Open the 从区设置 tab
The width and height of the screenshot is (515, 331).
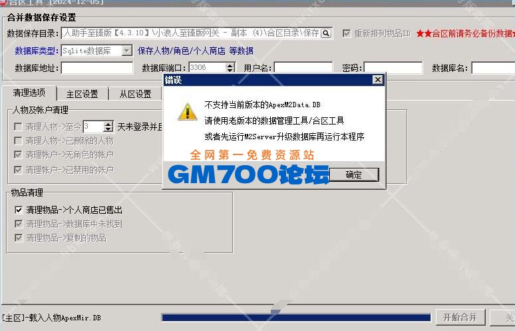click(135, 94)
